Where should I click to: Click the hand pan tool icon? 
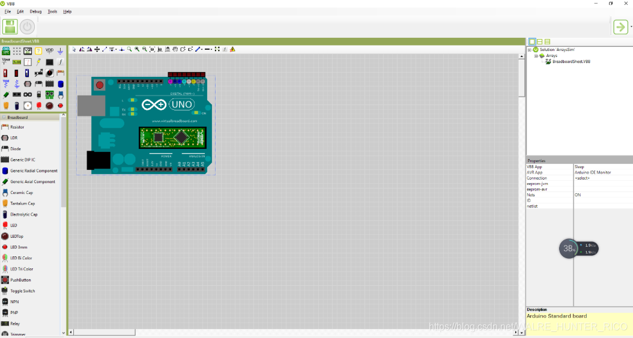175,49
